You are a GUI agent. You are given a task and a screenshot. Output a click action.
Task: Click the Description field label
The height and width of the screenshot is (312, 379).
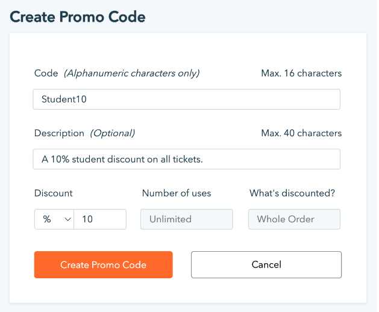tap(59, 133)
